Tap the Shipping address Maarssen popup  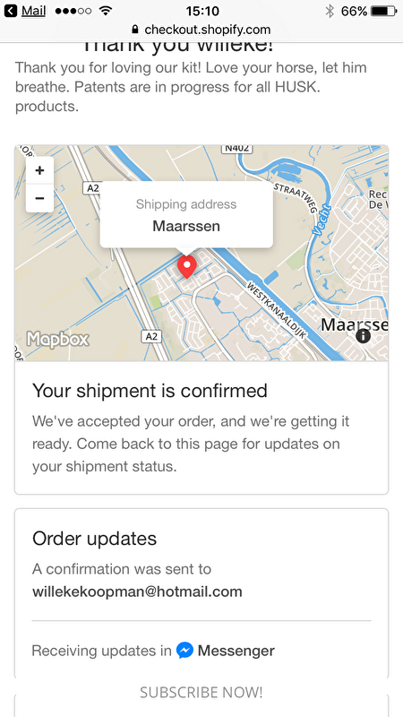pos(186,215)
